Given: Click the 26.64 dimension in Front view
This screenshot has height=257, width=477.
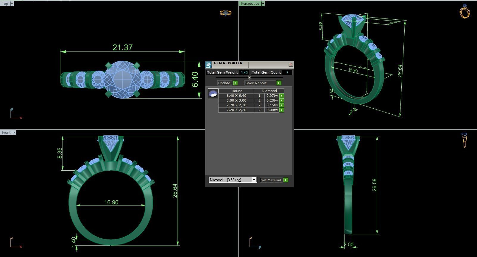Looking at the screenshot, I should tap(175, 191).
